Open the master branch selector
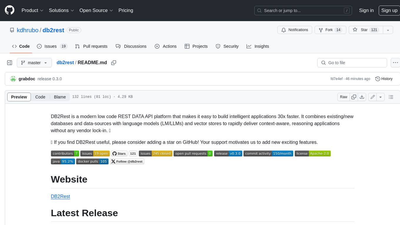The image size is (400, 225). coord(34,63)
